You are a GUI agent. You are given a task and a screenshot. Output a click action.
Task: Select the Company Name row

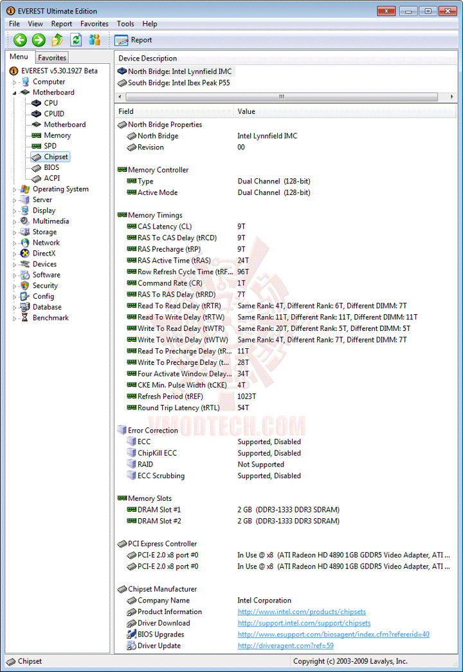pos(286,601)
